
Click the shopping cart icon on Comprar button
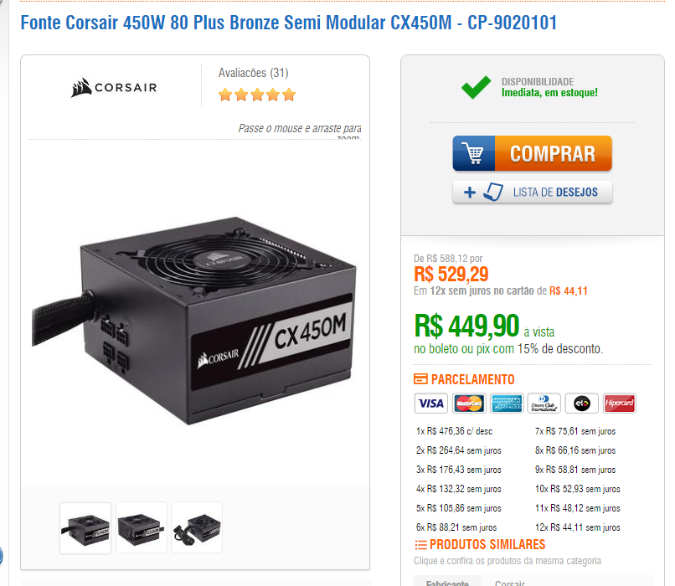point(473,153)
